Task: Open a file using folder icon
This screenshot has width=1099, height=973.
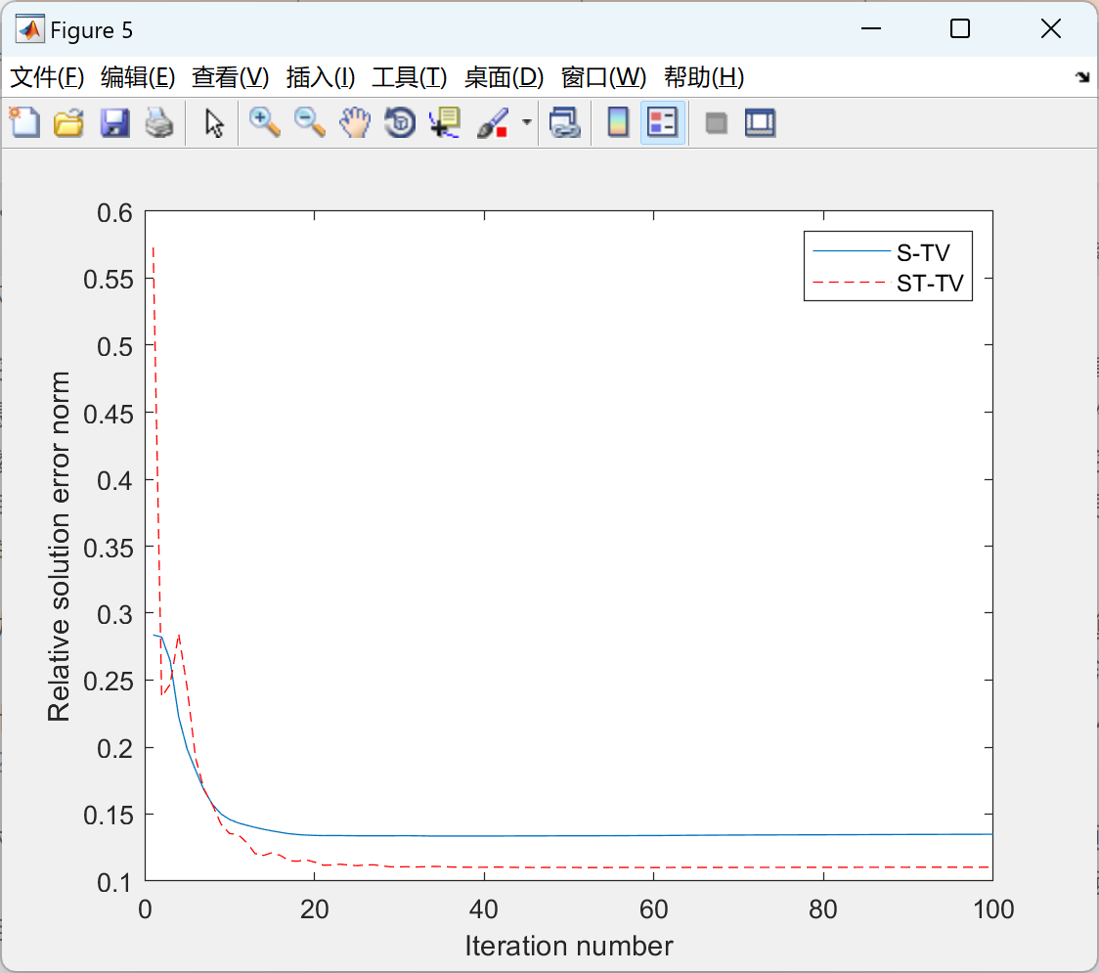Action: point(68,122)
